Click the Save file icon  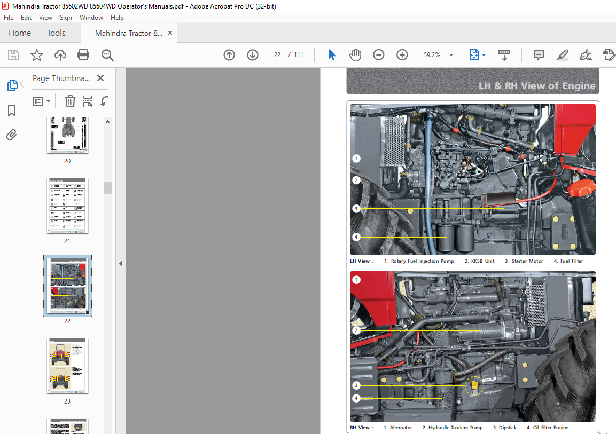pos(13,55)
